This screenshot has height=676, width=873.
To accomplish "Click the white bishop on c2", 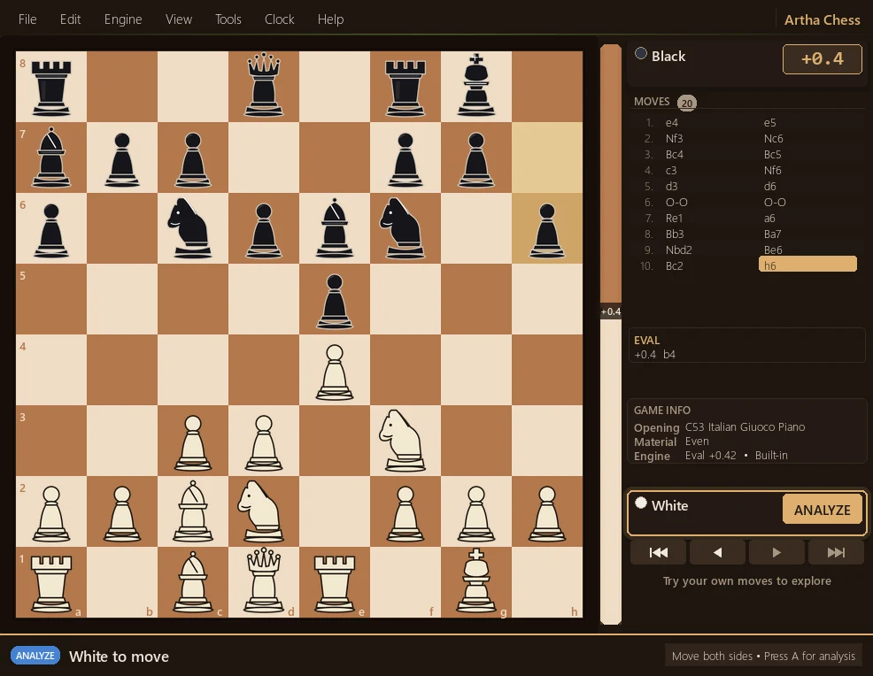I will point(193,511).
